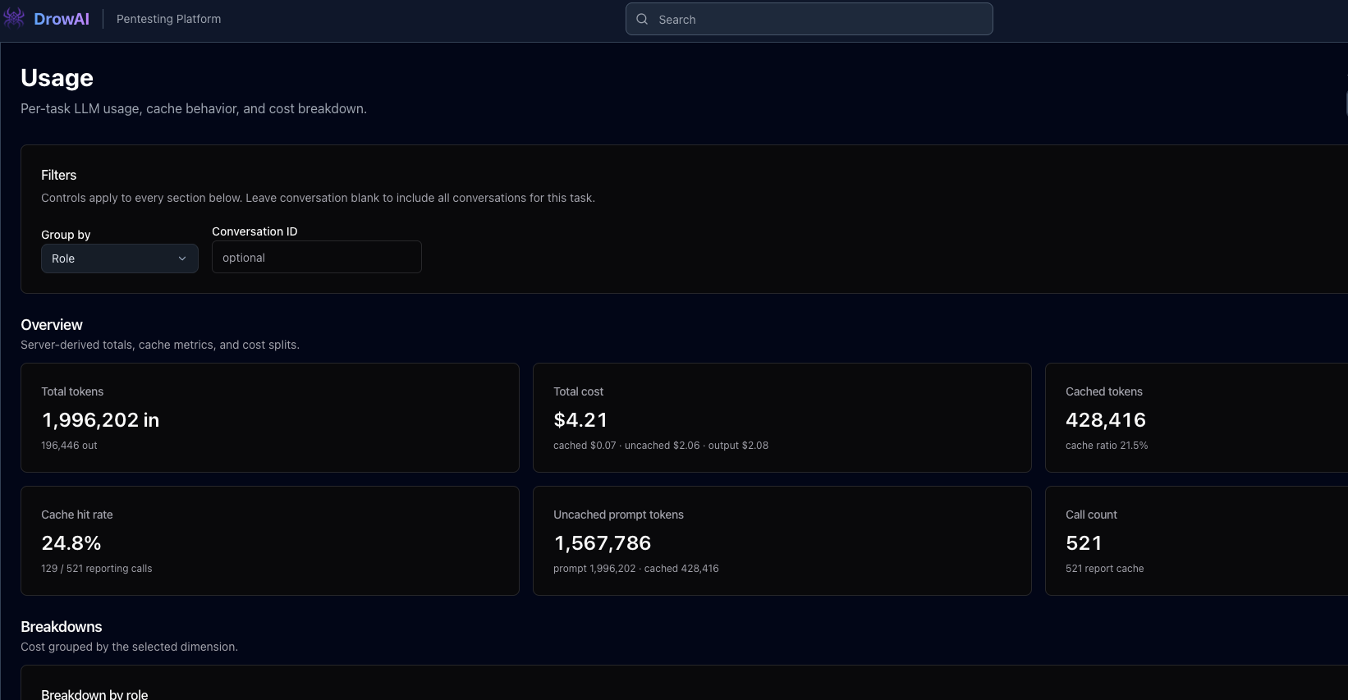Image resolution: width=1348 pixels, height=700 pixels.
Task: Click the Breakdown by role panel title
Action: (x=94, y=693)
